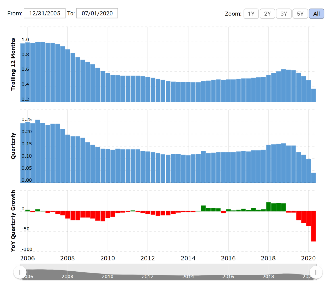The image size is (332, 292).
Task: Click 2014 in the bottom navigator strip
Action: [x=188, y=277]
